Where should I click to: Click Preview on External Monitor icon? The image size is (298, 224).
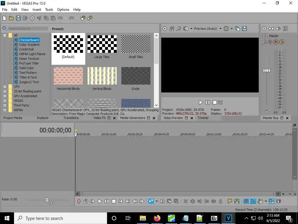coord(172,29)
